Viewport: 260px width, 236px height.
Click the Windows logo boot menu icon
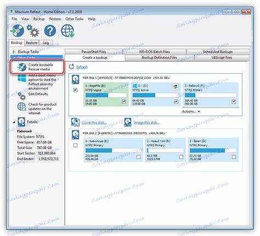(22, 78)
